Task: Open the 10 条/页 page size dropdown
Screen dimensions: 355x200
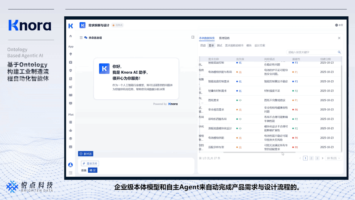Action: click(333, 158)
